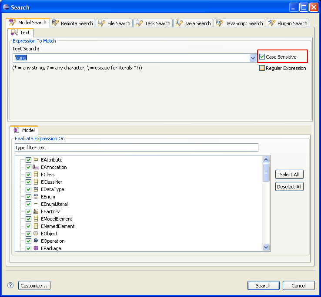
Task: Select the Model sub-tab
Action: (24, 130)
